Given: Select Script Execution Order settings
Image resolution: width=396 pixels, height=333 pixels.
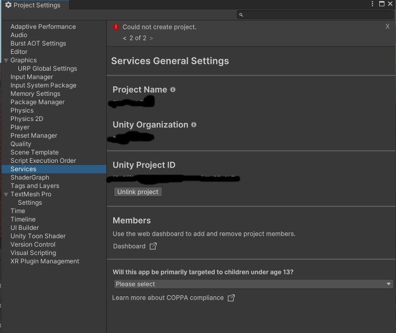Looking at the screenshot, I should pyautogui.click(x=43, y=161).
